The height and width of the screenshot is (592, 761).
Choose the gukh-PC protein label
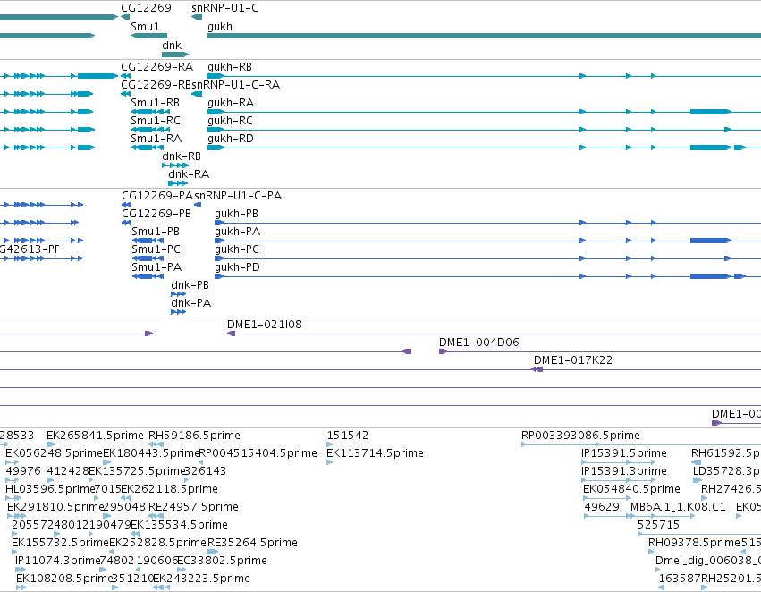coord(237,249)
